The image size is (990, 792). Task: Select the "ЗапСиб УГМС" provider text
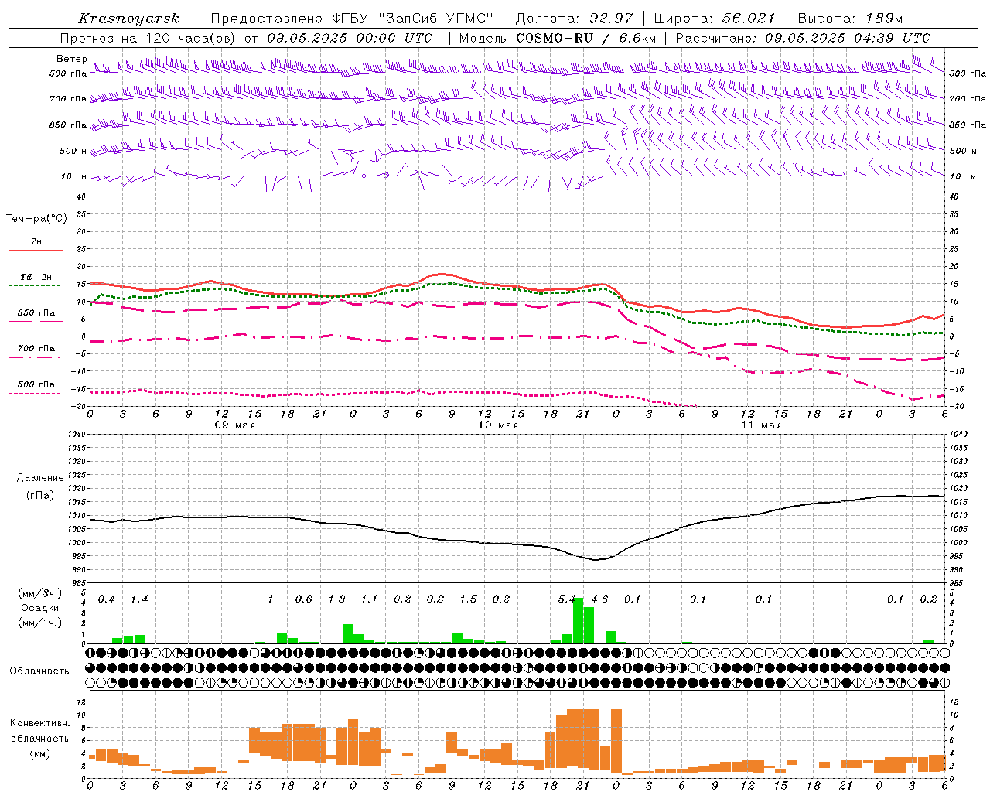click(435, 19)
